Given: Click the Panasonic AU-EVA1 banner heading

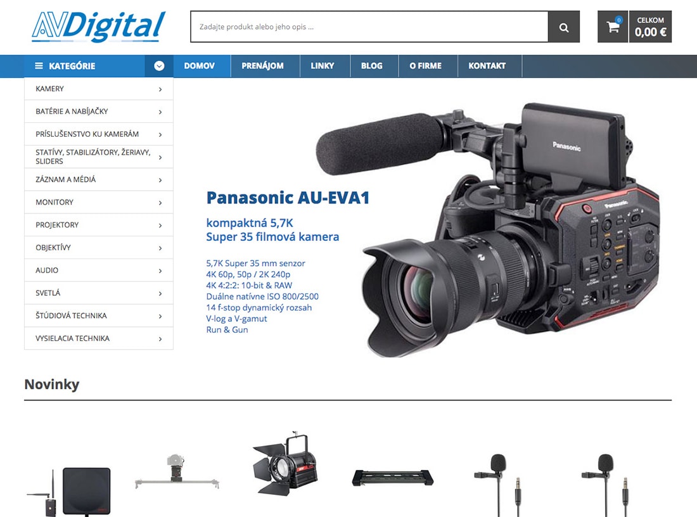Looking at the screenshot, I should pyautogui.click(x=288, y=198).
